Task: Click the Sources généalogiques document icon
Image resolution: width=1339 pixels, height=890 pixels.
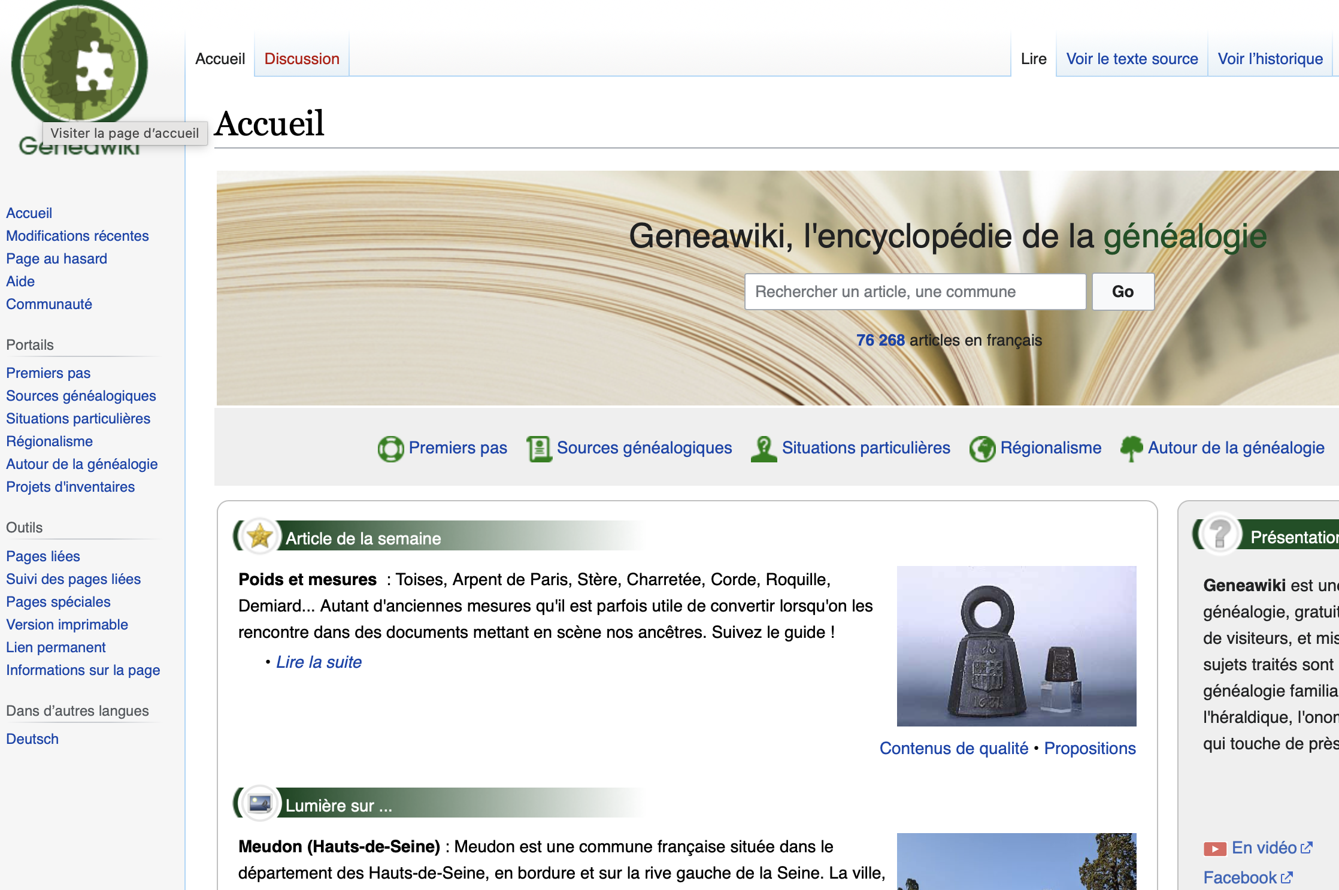Action: coord(539,449)
